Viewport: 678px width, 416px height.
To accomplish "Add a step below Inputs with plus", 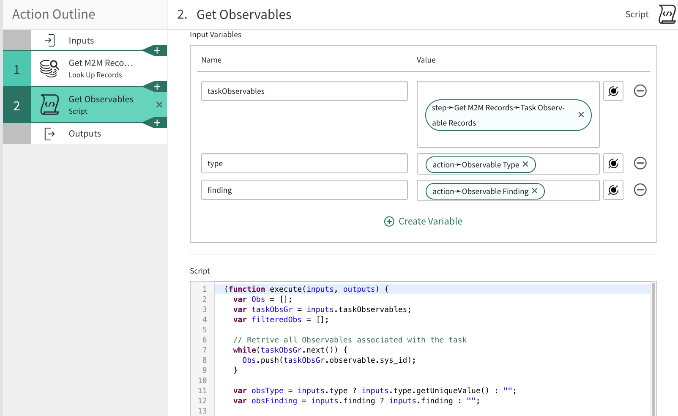I will (x=157, y=50).
